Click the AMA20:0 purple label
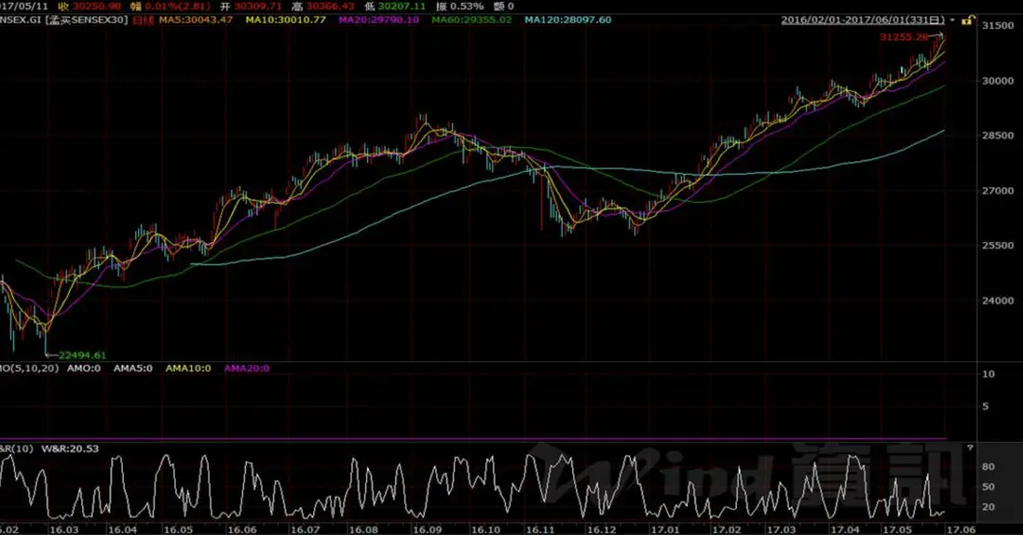Viewport: 1023px width, 535px height. click(x=247, y=368)
